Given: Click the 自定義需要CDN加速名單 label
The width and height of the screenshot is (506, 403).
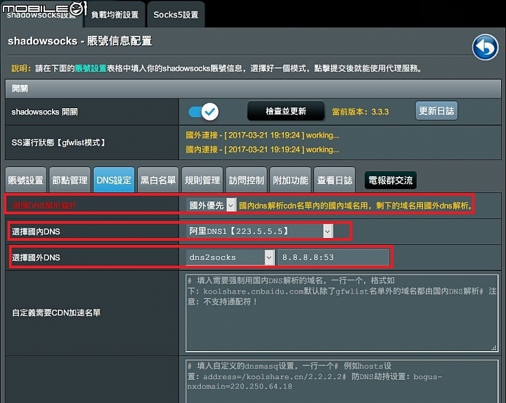Looking at the screenshot, I should pos(56,312).
